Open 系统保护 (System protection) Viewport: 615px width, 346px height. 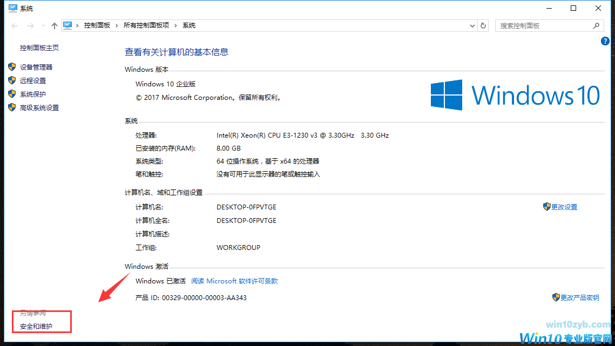(33, 93)
